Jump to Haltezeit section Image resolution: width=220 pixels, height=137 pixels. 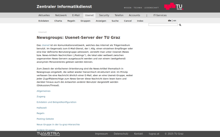pos(41,108)
